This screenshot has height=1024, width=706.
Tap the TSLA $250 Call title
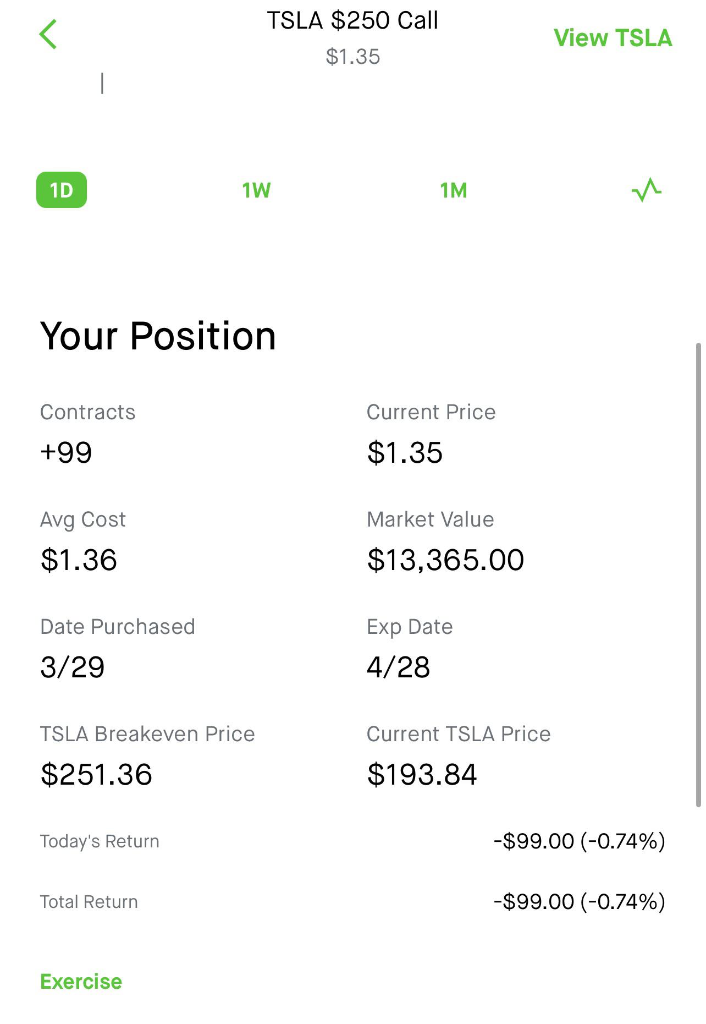pos(352,21)
